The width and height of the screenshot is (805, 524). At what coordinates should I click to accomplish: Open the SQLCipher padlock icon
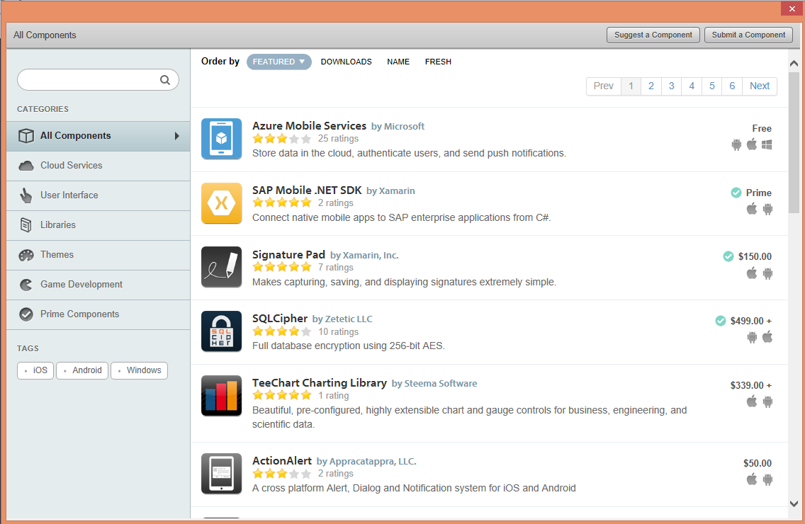(221, 331)
